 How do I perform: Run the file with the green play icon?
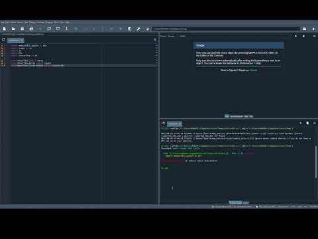click(40, 29)
